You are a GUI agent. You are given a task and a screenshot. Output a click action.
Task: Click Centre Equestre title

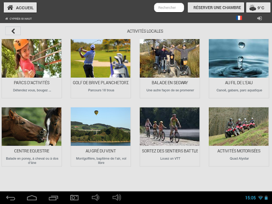point(31,151)
